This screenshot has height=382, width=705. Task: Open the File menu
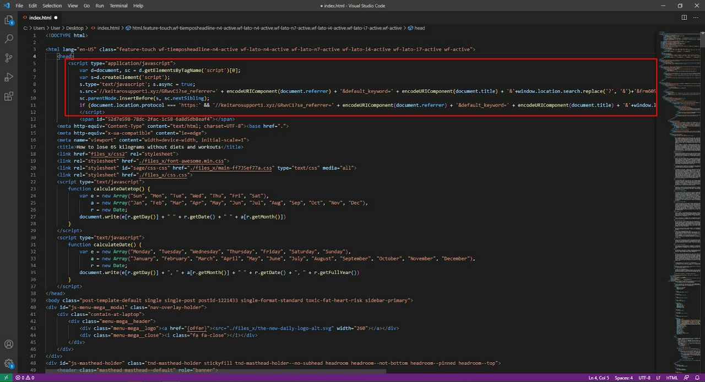[x=19, y=6]
